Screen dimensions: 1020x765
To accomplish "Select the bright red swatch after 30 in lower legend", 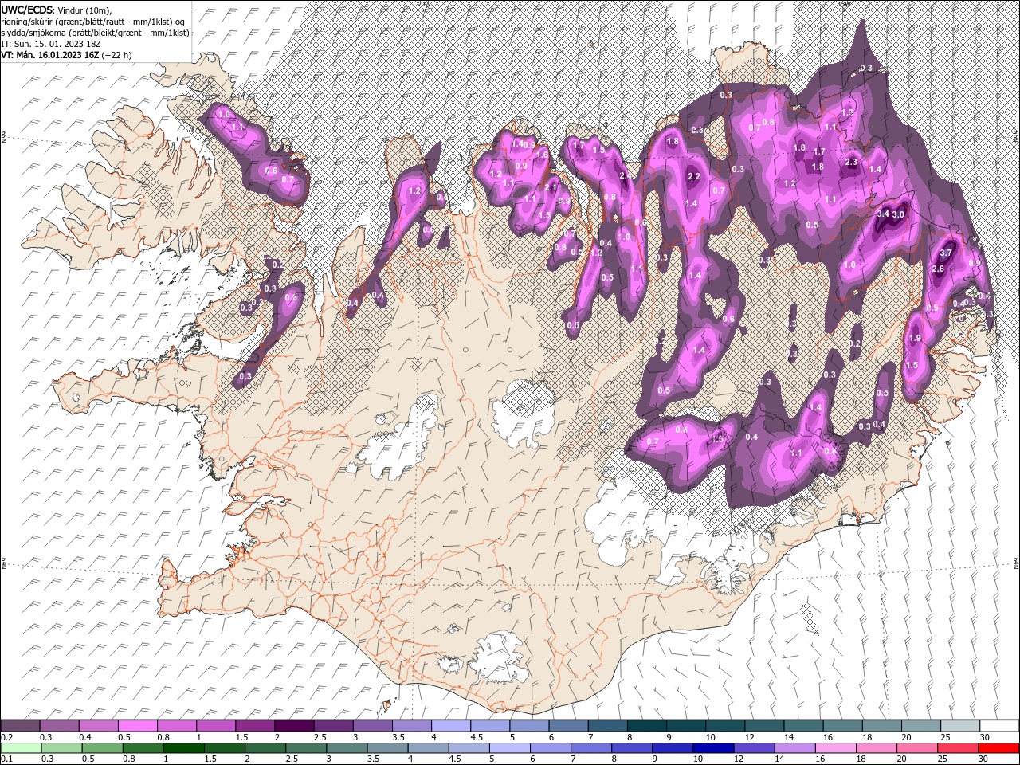I will (x=998, y=748).
